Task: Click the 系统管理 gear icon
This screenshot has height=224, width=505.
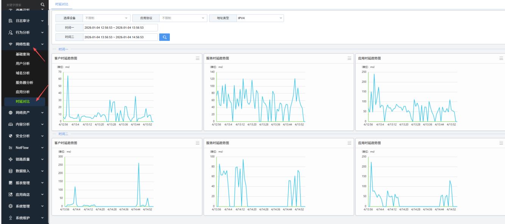Action: tap(11, 206)
